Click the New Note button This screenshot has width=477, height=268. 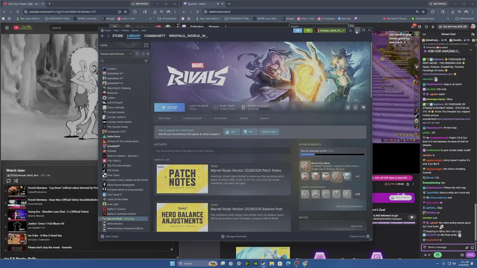point(357,226)
